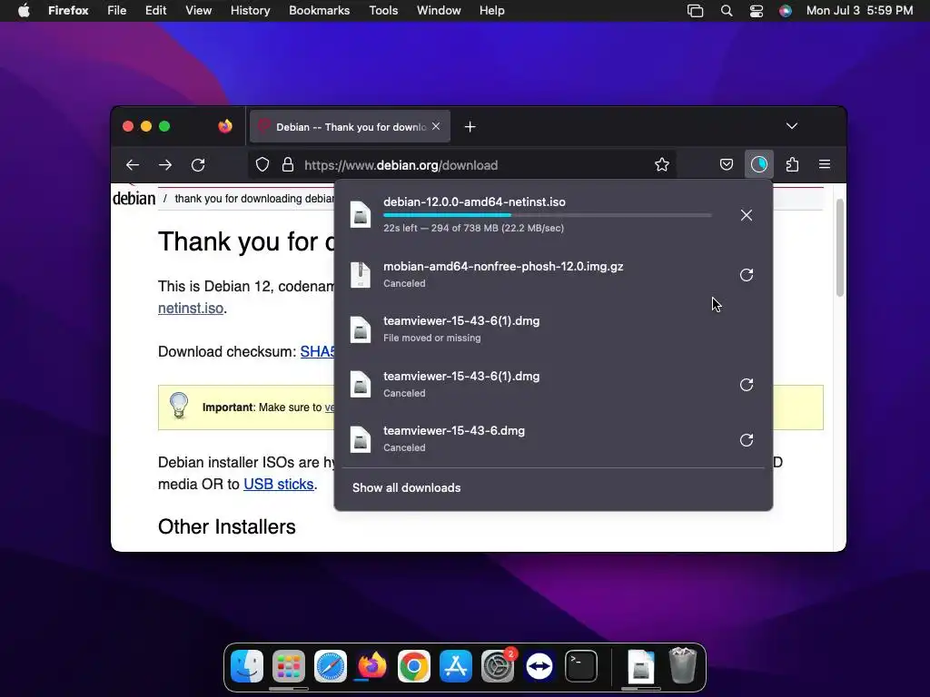Open the Firefox downloads toolbar button
The height and width of the screenshot is (697, 930).
click(x=758, y=165)
